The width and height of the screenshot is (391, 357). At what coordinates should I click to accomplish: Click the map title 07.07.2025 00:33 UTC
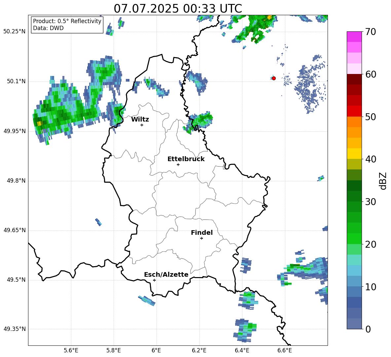point(178,9)
